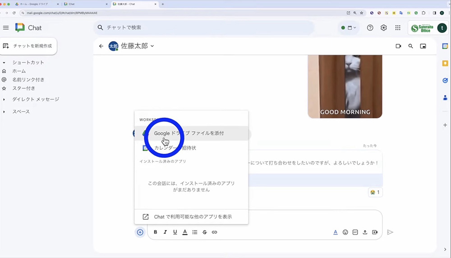Expand the 佐藤太郎 conversation options
The width and height of the screenshot is (451, 258).
point(152,46)
